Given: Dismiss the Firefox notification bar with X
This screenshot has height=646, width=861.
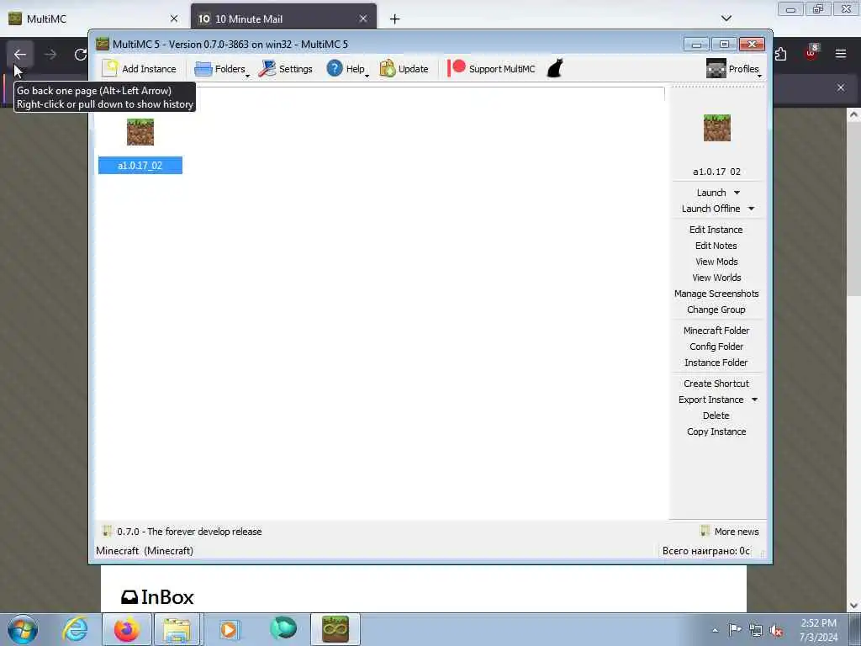Looking at the screenshot, I should 840,87.
